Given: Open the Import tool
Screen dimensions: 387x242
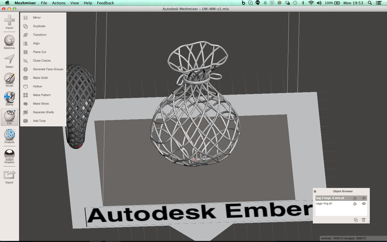Looking at the screenshot, I should (9, 22).
